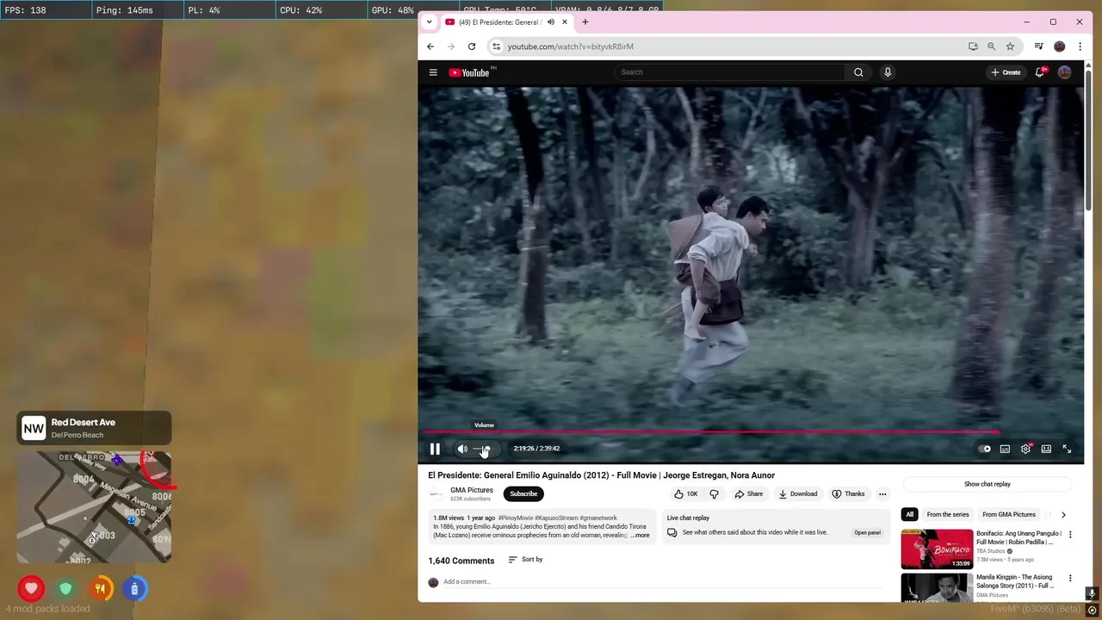Open the Manila Kingpin video title
This screenshot has width=1102, height=620.
coord(1016,581)
